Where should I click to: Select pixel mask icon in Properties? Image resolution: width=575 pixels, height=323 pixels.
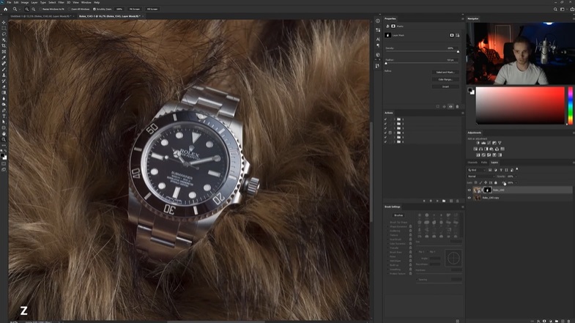pyautogui.click(x=452, y=35)
